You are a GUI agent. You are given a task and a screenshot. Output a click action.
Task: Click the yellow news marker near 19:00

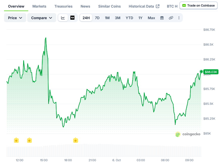click(x=75, y=140)
